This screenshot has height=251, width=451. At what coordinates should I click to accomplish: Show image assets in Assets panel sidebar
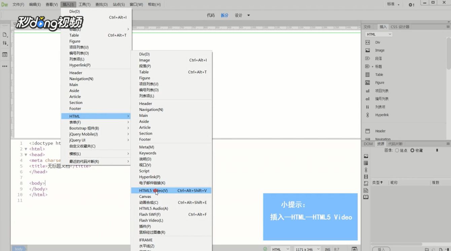[x=366, y=156]
